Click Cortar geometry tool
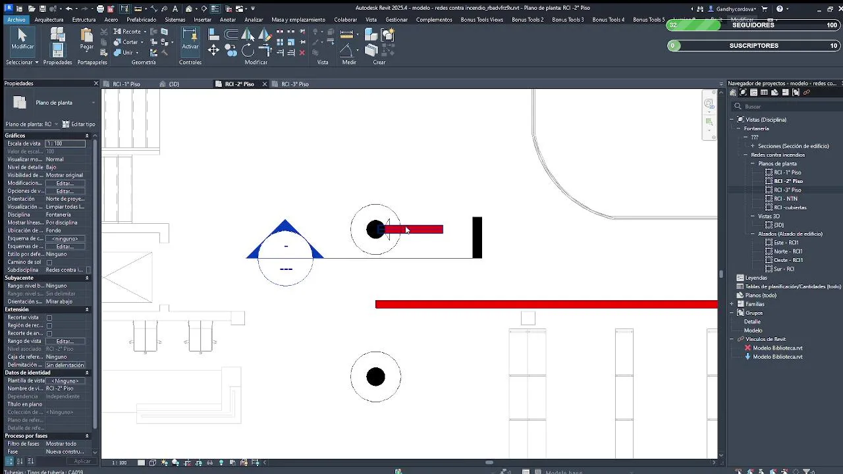The width and height of the screenshot is (843, 474). [126, 42]
